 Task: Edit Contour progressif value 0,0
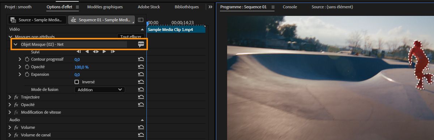(x=77, y=60)
